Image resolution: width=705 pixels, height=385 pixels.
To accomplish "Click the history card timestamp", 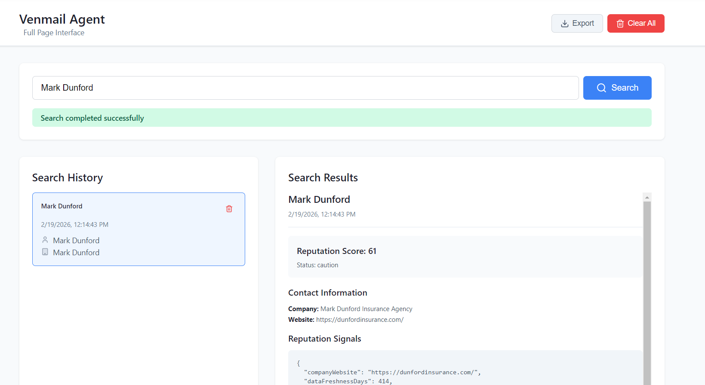I will click(x=75, y=225).
